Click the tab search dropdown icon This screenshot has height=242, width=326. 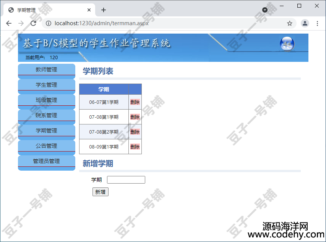(x=265, y=10)
